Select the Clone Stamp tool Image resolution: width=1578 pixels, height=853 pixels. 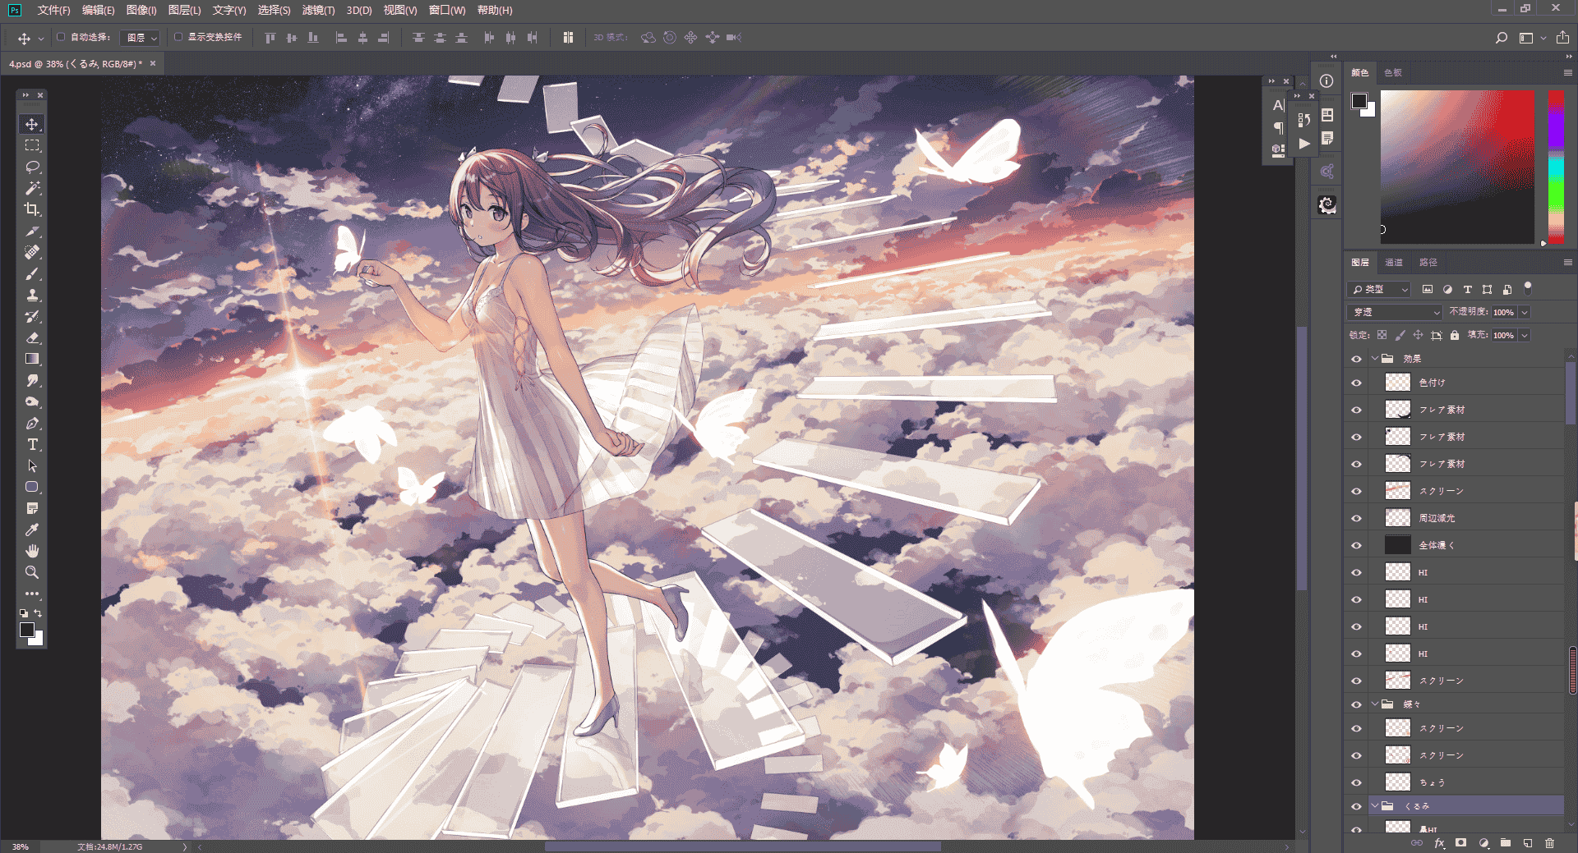(x=32, y=295)
